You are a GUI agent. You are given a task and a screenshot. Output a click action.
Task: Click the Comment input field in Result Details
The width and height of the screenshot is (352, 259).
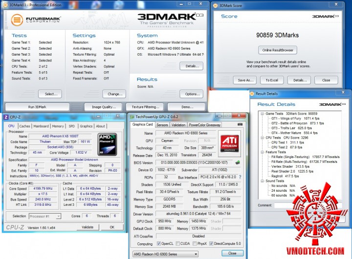coord(308,205)
